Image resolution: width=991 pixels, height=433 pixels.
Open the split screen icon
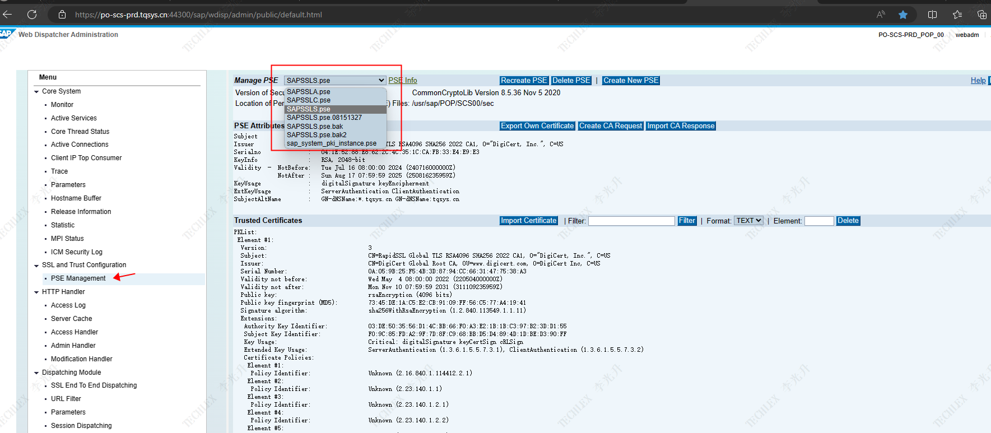pos(933,15)
